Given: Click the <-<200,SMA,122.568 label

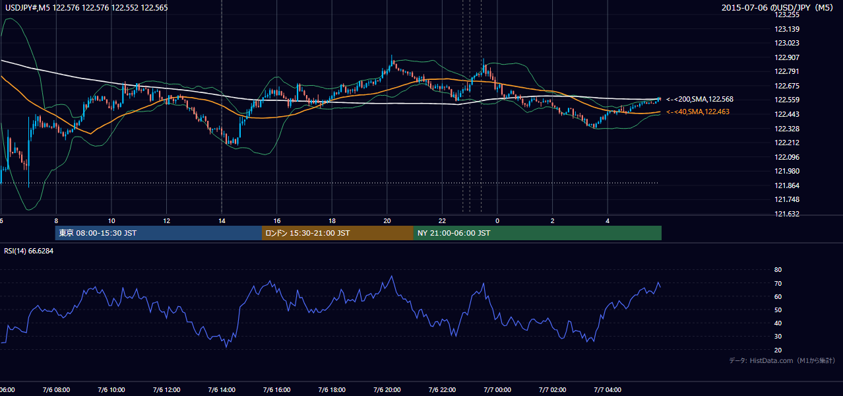Looking at the screenshot, I should coord(699,99).
